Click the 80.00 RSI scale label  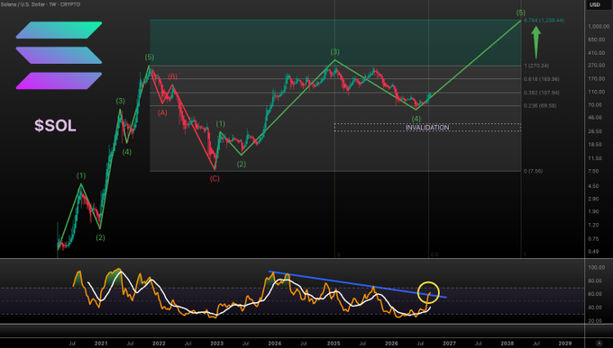point(595,281)
